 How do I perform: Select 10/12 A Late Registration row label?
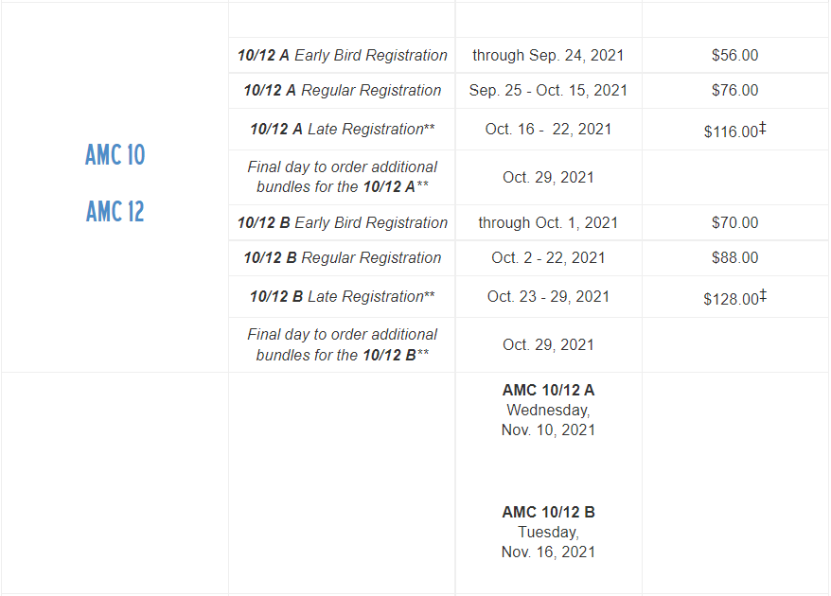(343, 130)
